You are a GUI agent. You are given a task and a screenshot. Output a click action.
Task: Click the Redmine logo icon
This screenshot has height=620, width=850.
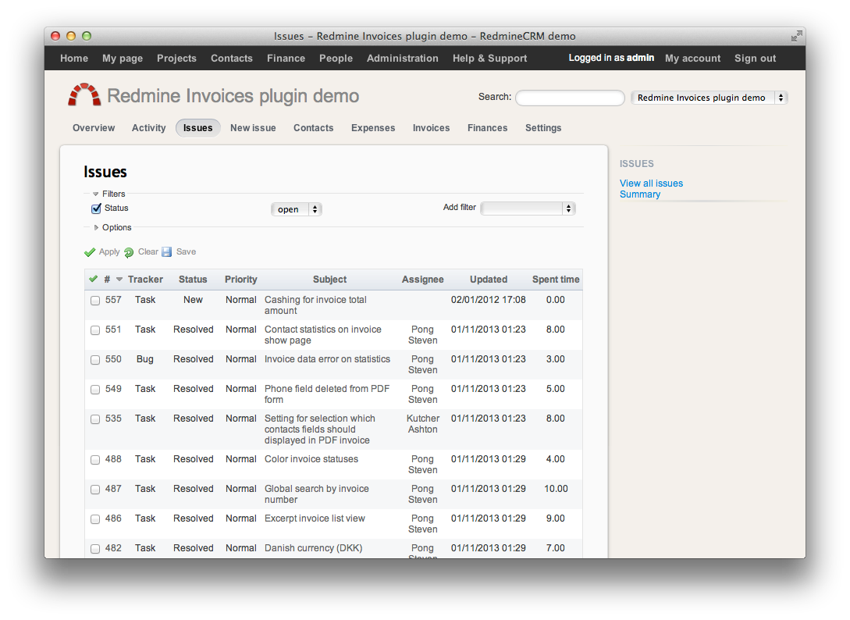[x=84, y=95]
